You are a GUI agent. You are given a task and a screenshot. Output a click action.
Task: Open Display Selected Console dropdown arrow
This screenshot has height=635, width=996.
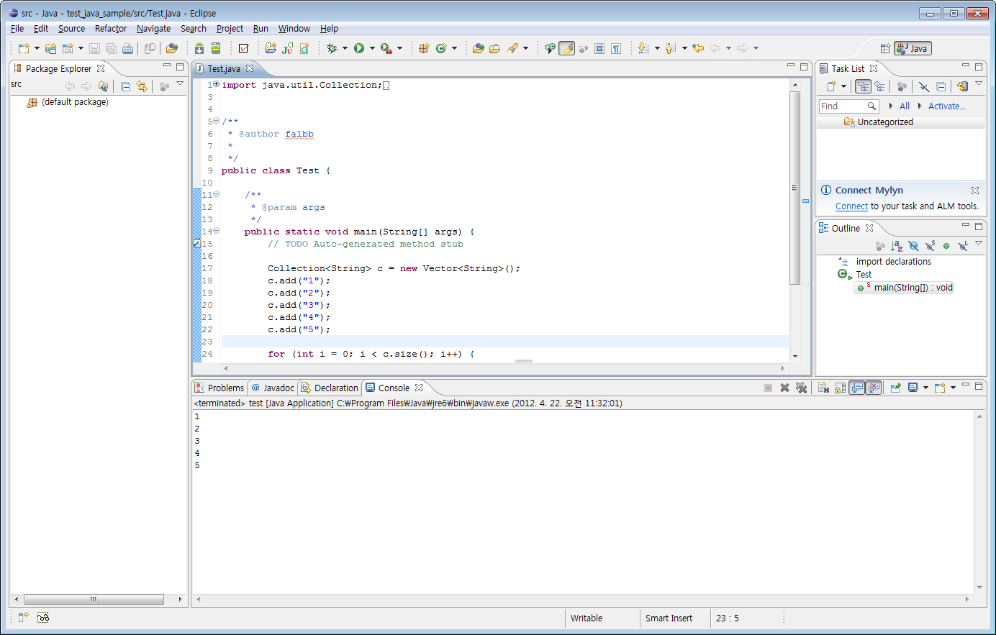click(x=926, y=388)
